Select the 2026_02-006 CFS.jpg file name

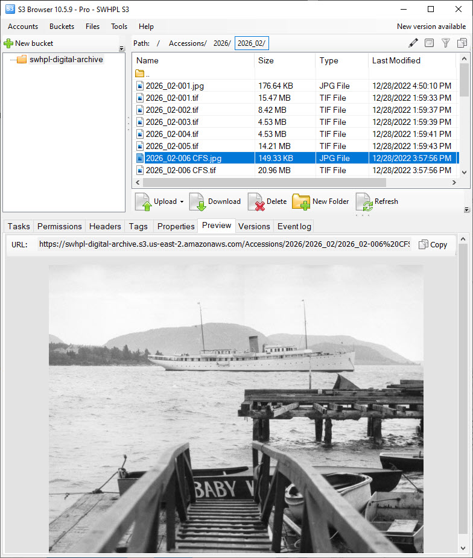tap(183, 159)
